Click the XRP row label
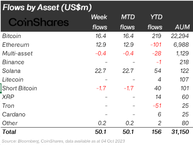This screenshot has width=193, height=145. click(x=8, y=97)
